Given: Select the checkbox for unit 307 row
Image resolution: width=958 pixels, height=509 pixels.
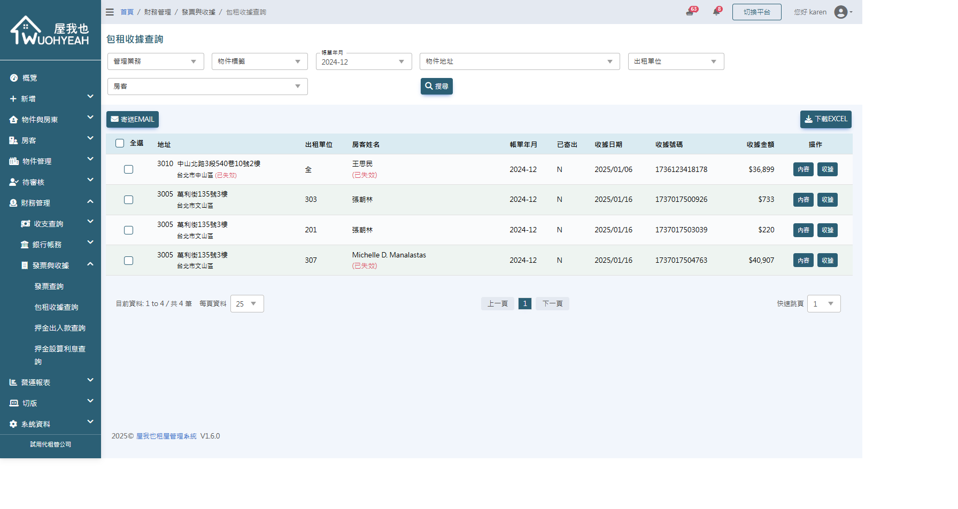Looking at the screenshot, I should tap(128, 261).
